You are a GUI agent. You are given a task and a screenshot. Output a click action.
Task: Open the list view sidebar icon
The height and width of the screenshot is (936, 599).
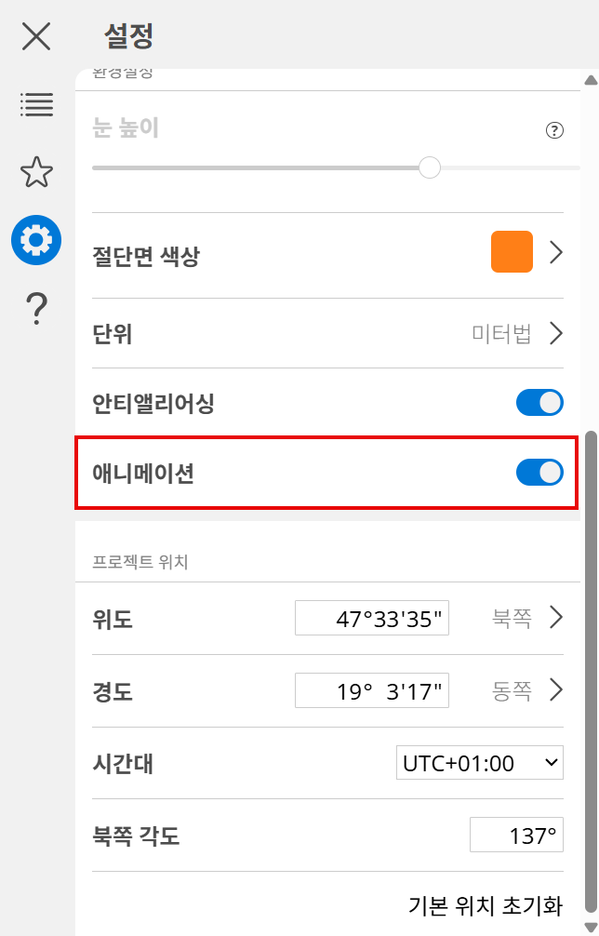[36, 104]
